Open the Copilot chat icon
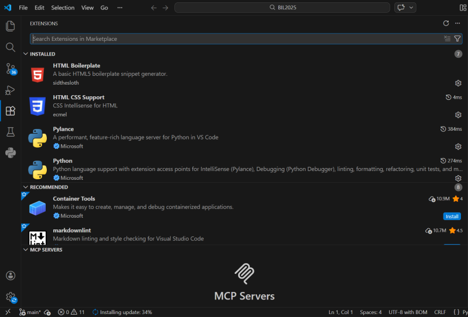The height and width of the screenshot is (317, 468). (401, 8)
